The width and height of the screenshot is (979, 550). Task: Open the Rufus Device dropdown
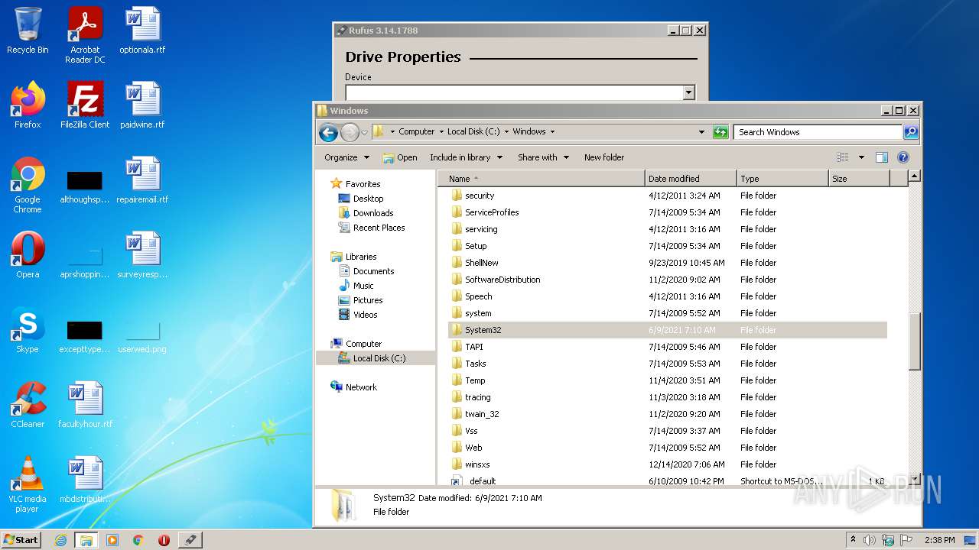point(688,92)
